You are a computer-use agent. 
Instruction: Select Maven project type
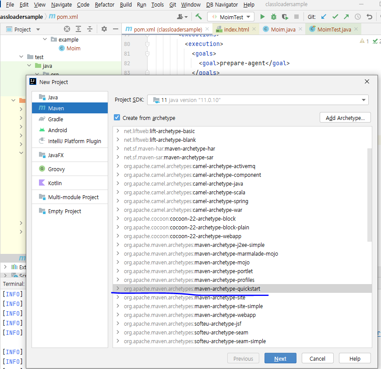point(70,108)
